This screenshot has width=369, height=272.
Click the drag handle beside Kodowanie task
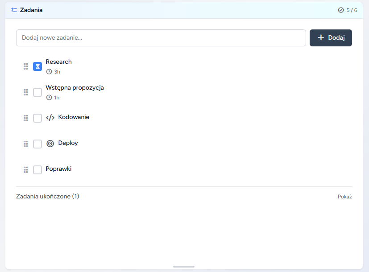point(26,118)
